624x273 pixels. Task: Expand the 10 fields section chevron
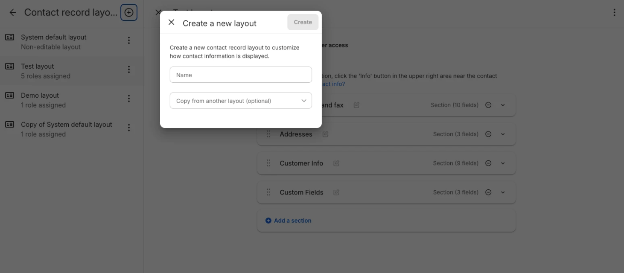pos(503,105)
